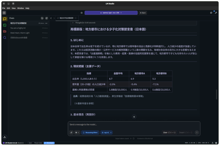
Task: Switch to Developer mode
Action: [49, 143]
